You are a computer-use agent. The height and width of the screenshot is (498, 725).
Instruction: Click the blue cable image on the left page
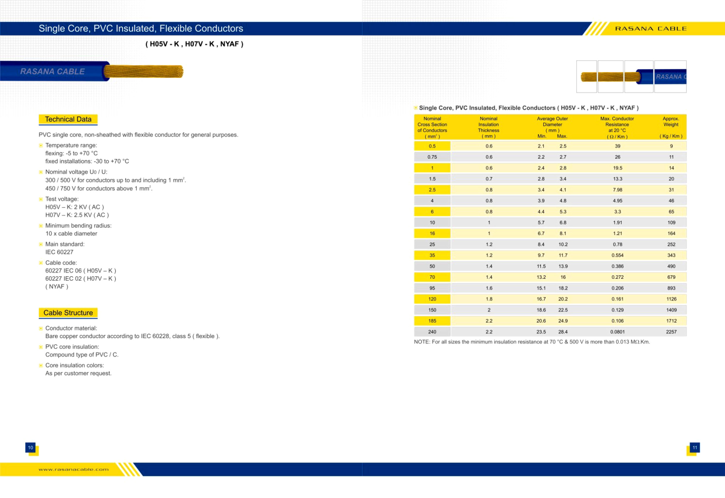pyautogui.click(x=91, y=71)
